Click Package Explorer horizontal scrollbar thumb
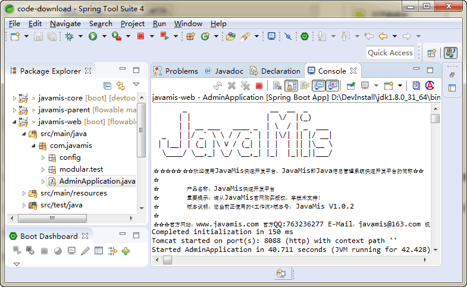This screenshot has height=287, width=467. point(52,218)
